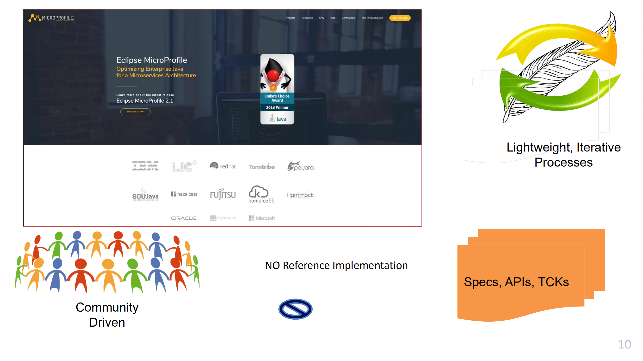Viewport: 643px width, 361px height.
Task: Click the Fujitsu logo
Action: click(x=223, y=194)
